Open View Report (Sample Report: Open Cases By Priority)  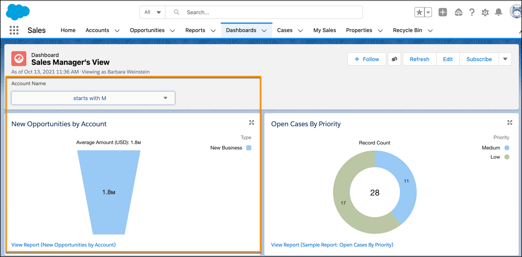tap(332, 245)
